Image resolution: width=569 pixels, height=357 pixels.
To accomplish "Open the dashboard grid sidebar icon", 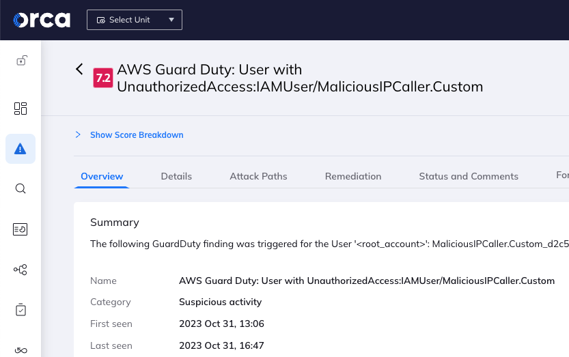I will (x=20, y=108).
